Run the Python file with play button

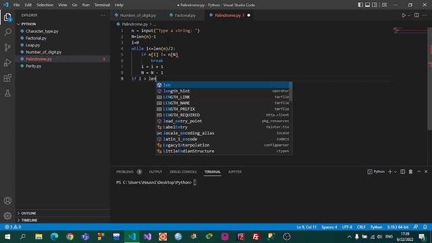click(404, 16)
